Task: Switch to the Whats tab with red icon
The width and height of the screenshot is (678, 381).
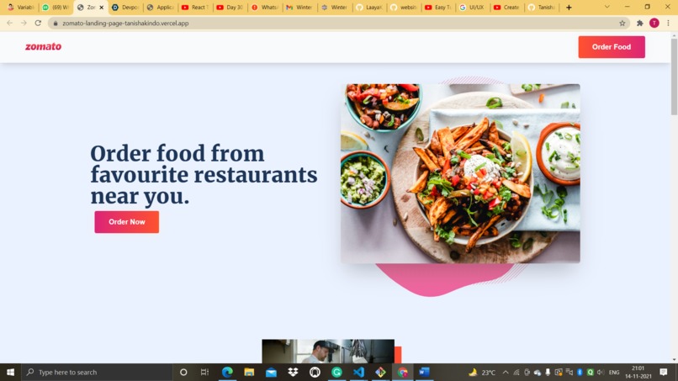Action: (x=265, y=8)
